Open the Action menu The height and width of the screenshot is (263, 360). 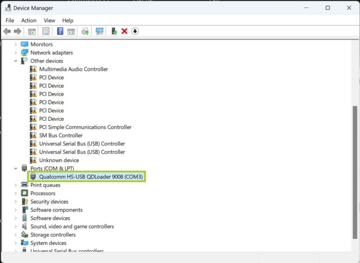(29, 21)
